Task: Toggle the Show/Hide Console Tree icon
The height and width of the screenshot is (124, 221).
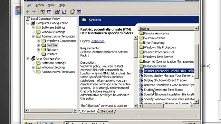Action: 49,12
